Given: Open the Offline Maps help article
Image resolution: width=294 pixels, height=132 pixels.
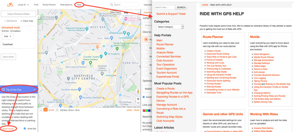Looking at the screenshot, I should click(x=260, y=66).
